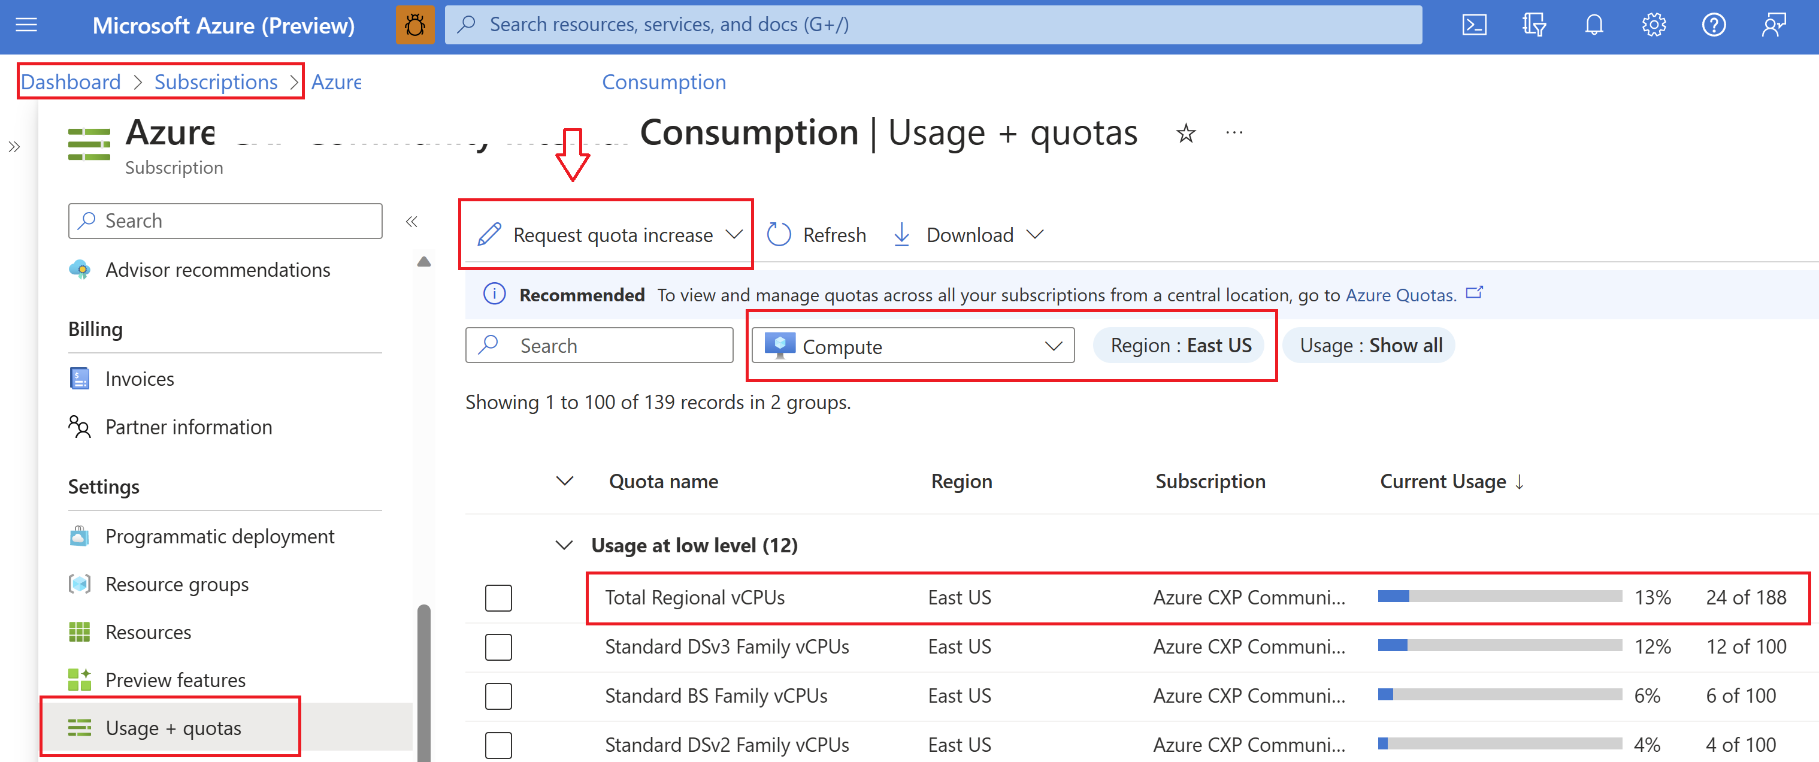Open portal settings gear
Image resolution: width=1819 pixels, height=762 pixels.
click(x=1654, y=25)
